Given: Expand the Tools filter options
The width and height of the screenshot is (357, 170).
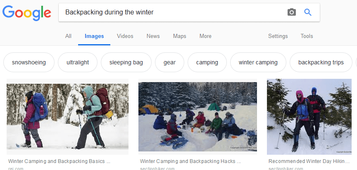Looking at the screenshot, I should [307, 36].
